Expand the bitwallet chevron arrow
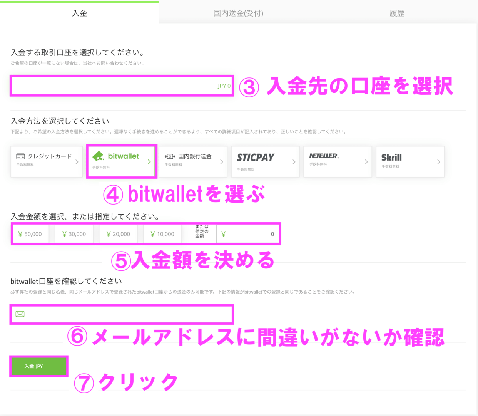This screenshot has width=478, height=416. click(149, 162)
